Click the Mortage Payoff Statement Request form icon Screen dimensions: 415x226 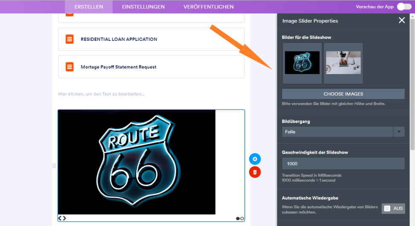(70, 67)
